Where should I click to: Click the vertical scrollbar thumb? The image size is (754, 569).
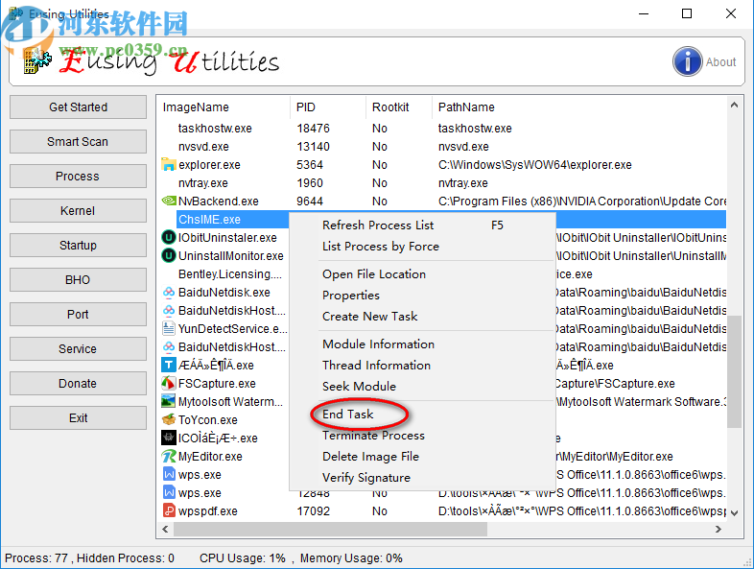pyautogui.click(x=734, y=371)
